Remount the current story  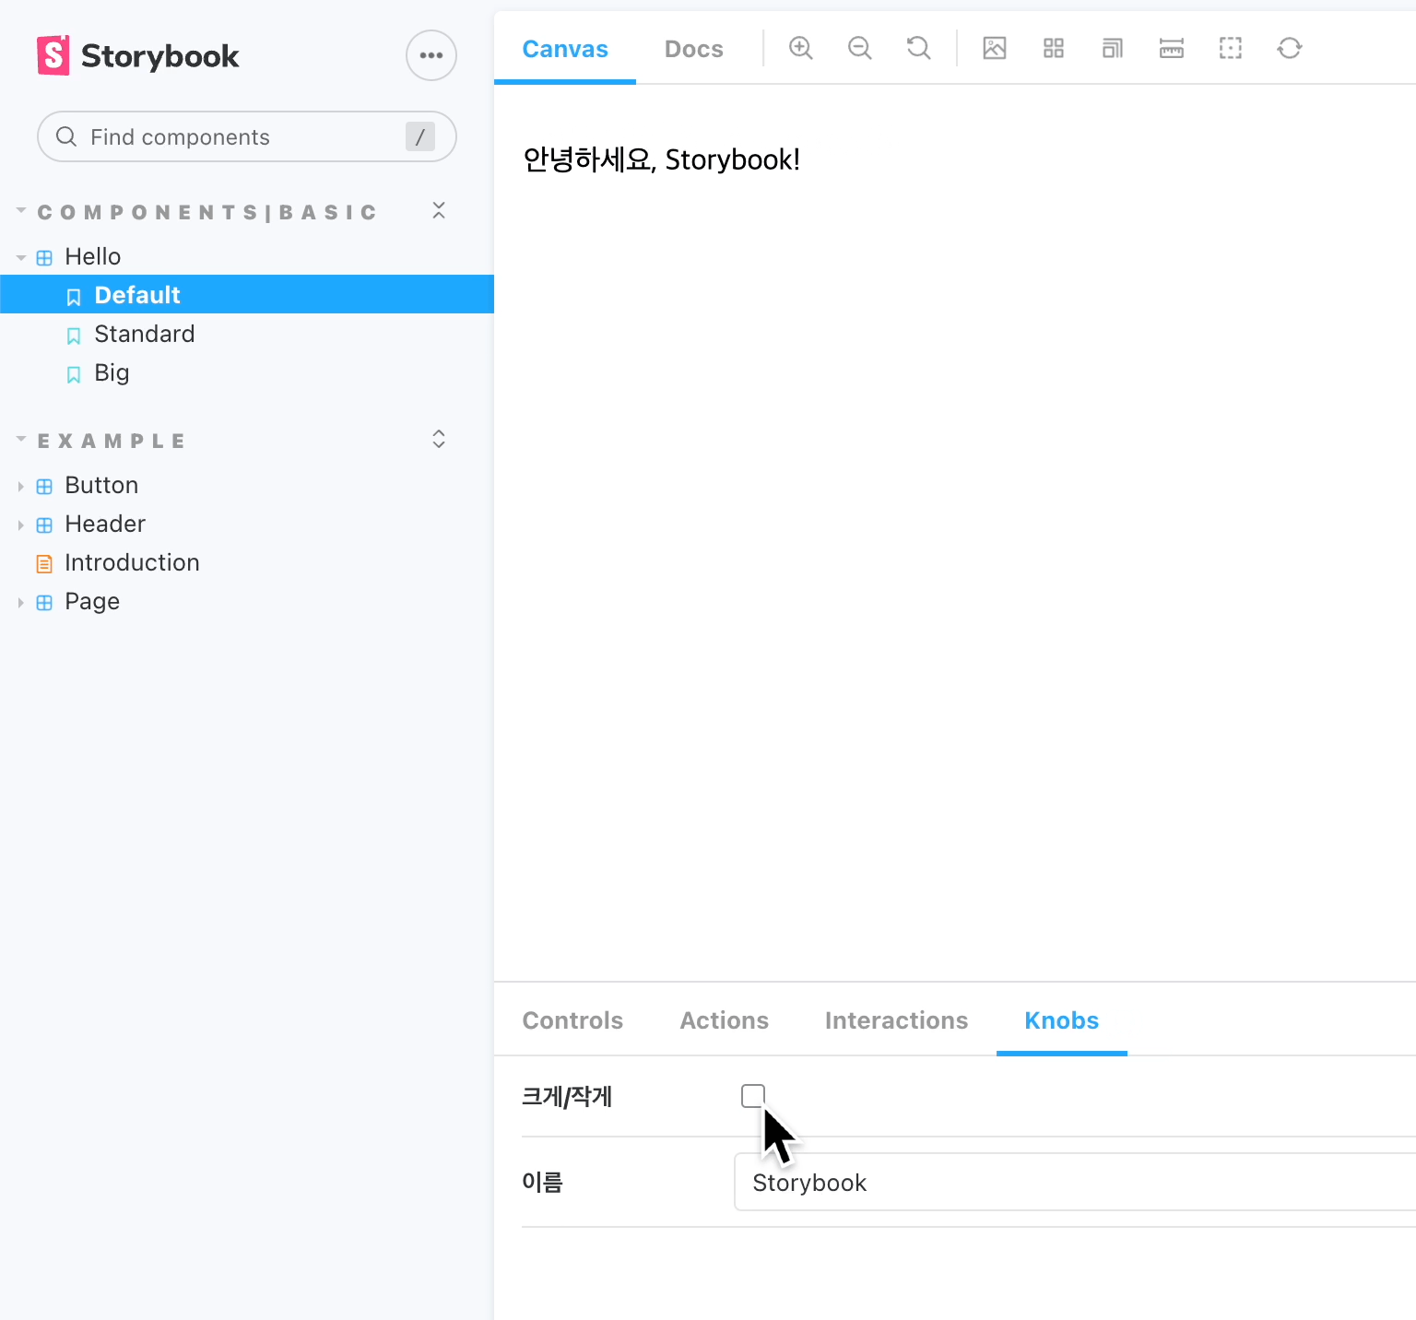1289,48
